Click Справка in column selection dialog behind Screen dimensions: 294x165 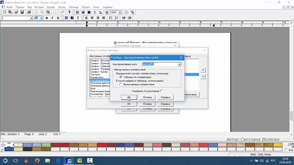pyautogui.click(x=165, y=104)
